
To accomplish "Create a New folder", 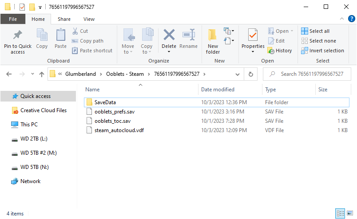I will point(213,41).
